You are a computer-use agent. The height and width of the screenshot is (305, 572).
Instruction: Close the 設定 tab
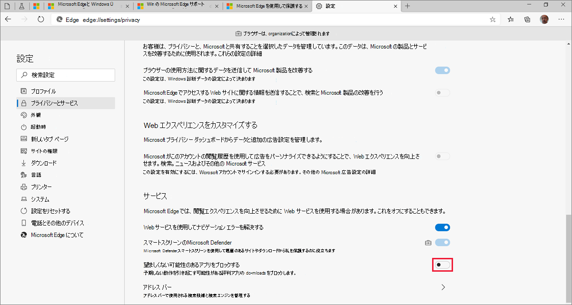pos(396,6)
